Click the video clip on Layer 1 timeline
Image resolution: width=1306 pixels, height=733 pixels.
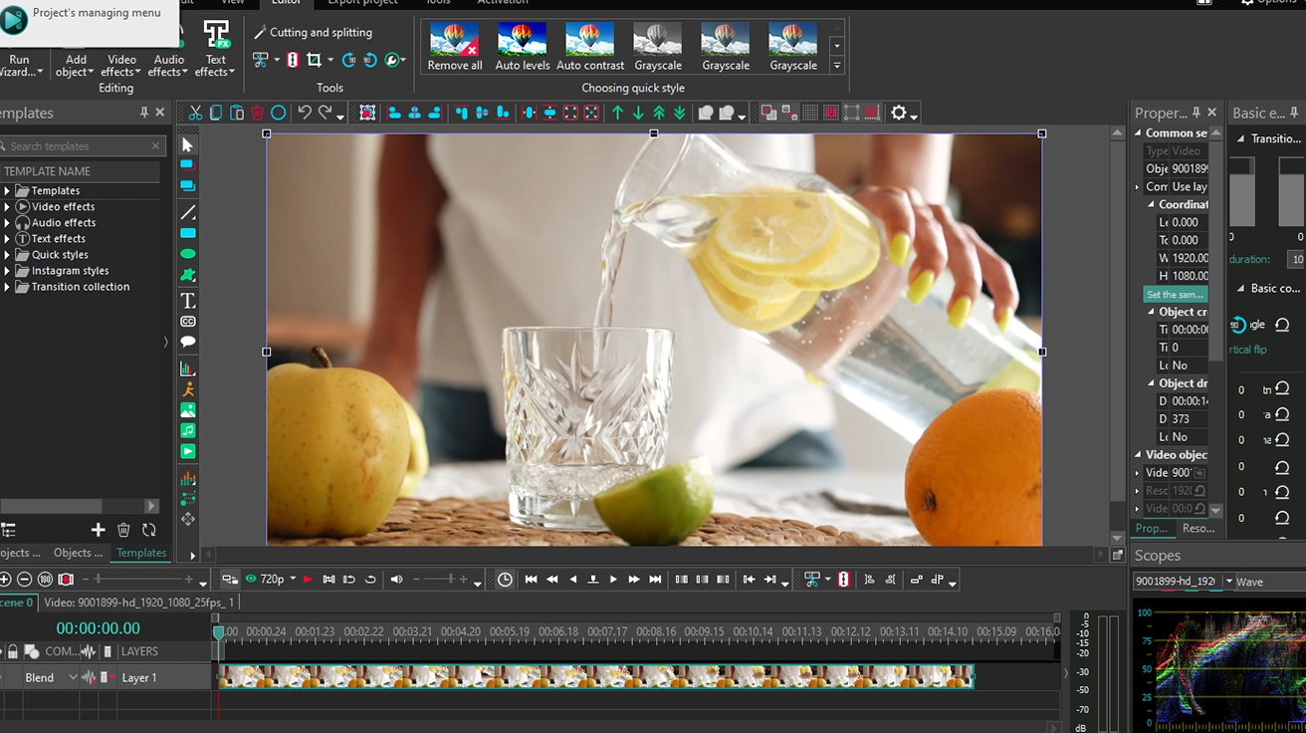595,677
